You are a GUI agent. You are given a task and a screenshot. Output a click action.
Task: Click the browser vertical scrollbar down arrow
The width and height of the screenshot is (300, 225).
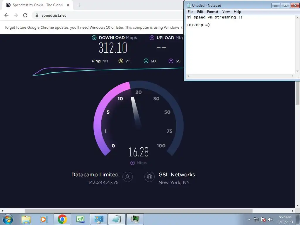click(x=297, y=206)
